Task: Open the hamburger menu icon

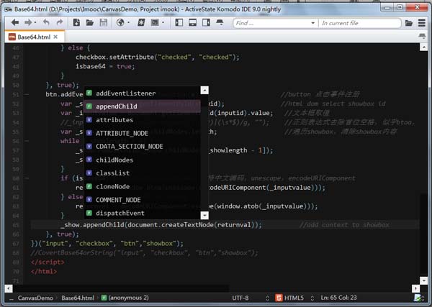Action: point(421,23)
